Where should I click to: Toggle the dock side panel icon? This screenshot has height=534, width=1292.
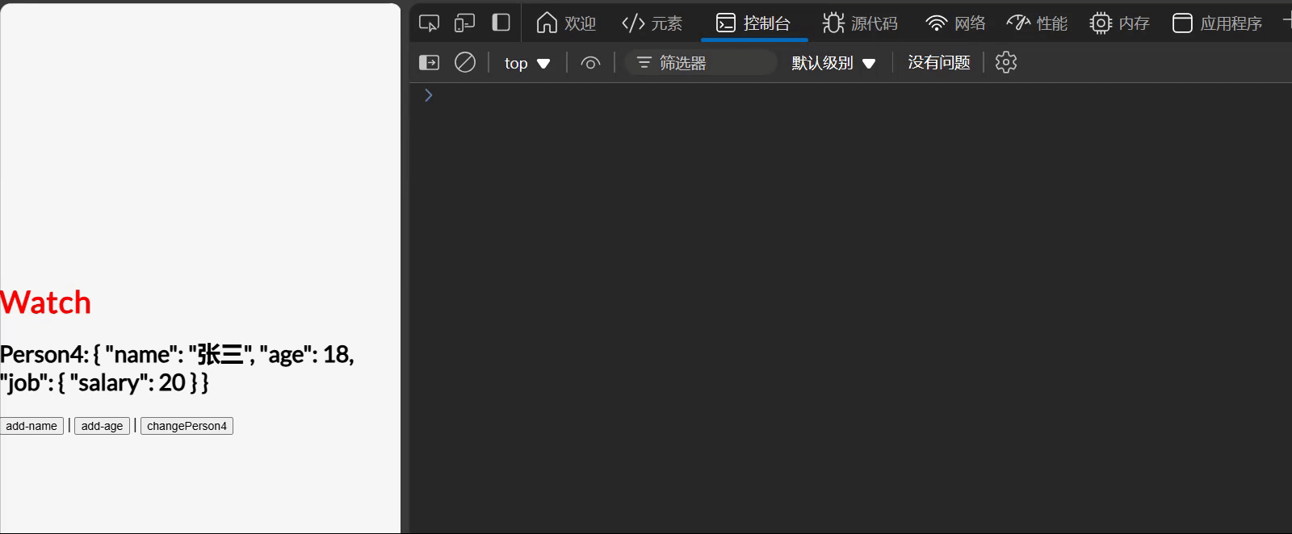click(x=501, y=23)
